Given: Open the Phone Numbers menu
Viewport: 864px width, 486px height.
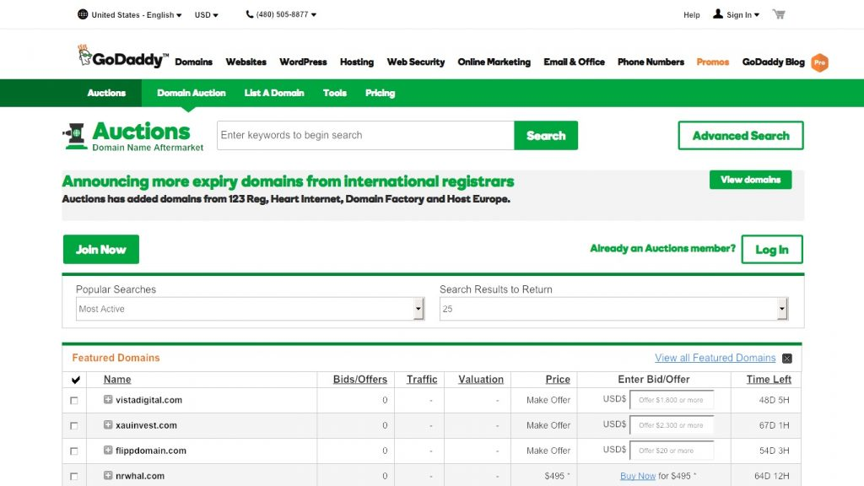Looking at the screenshot, I should tap(651, 62).
